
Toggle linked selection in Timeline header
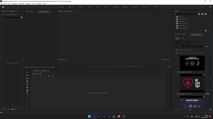coord(41,76)
